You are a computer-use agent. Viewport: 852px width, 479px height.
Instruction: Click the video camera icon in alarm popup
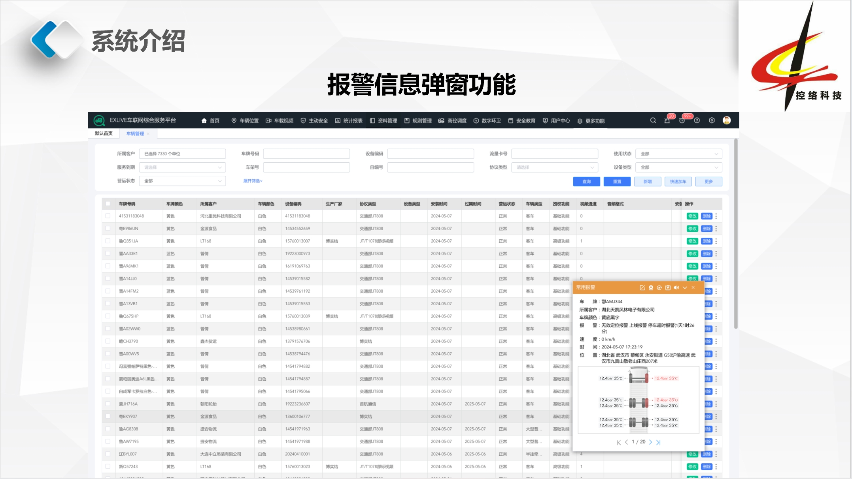(x=651, y=288)
